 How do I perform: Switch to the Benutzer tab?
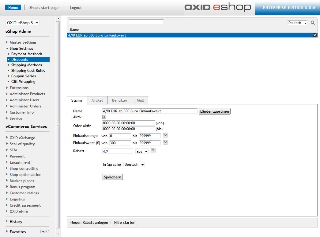[119, 100]
